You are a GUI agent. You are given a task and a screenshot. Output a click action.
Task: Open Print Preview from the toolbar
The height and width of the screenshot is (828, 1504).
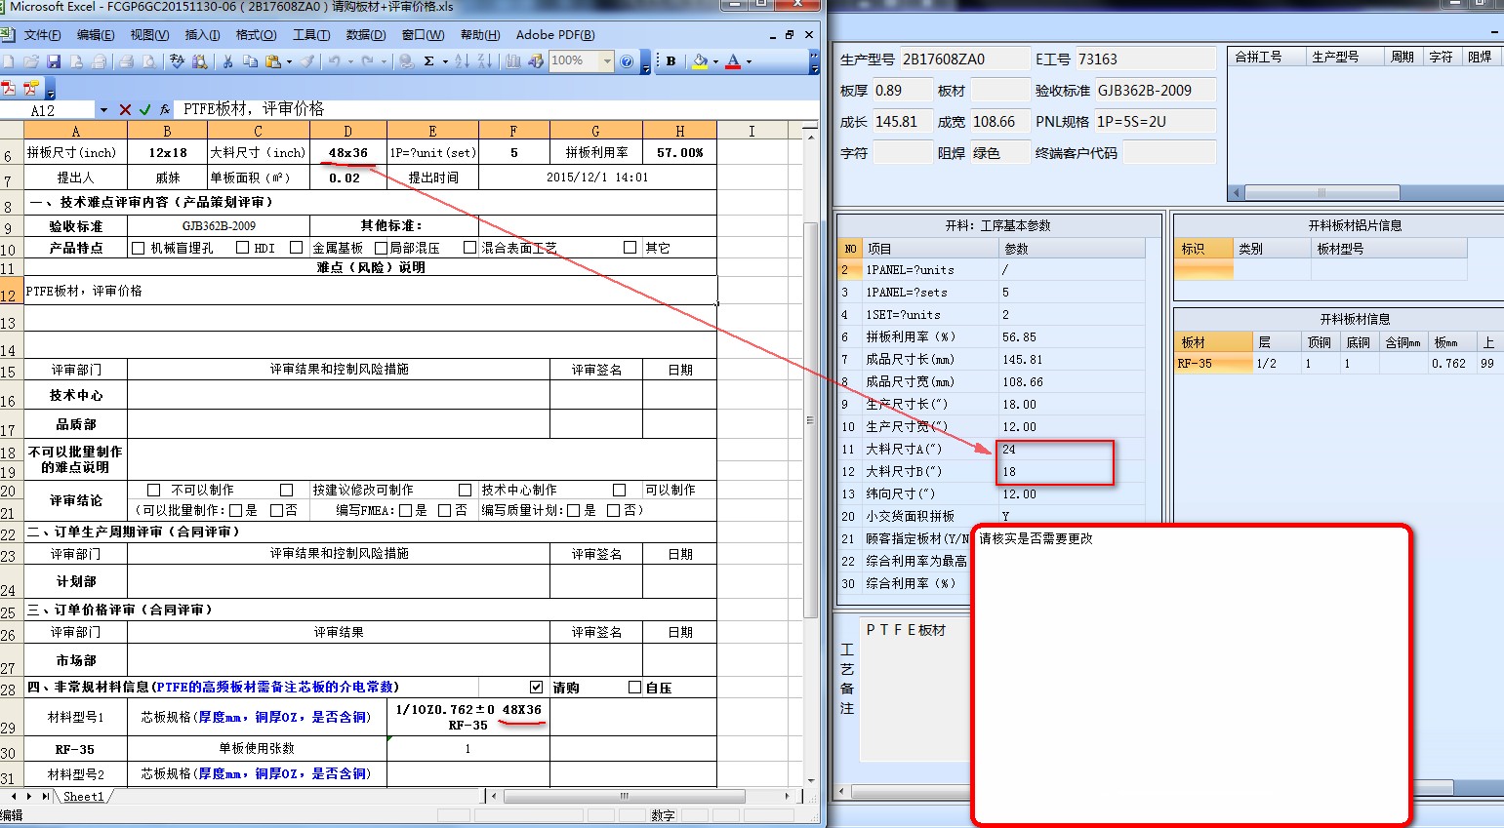pos(149,61)
